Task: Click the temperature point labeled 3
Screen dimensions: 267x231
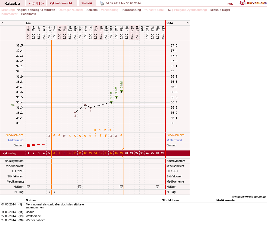Action: pos(75,113)
